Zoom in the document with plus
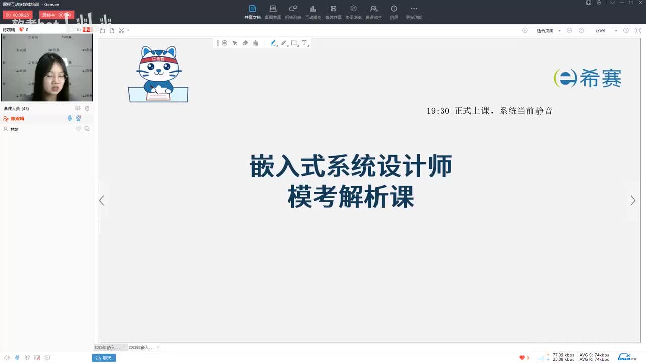 (525, 31)
